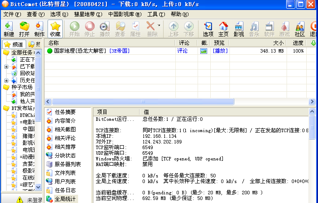Click statistics panel scrollbar up arrow
The width and height of the screenshot is (318, 203).
click(312, 111)
